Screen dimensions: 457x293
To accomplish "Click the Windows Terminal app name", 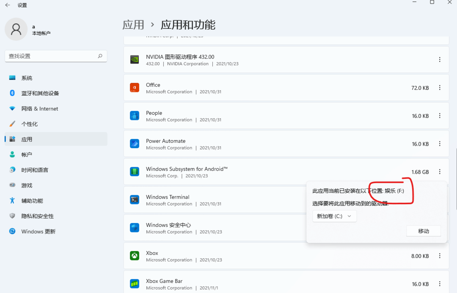I will pyautogui.click(x=168, y=197).
